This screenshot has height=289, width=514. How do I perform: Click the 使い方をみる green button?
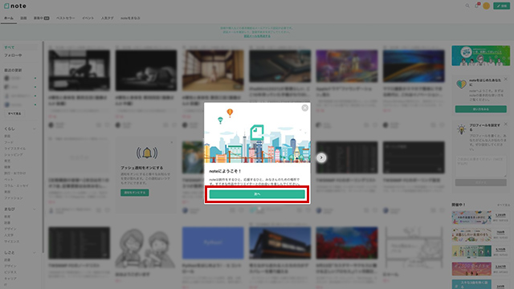point(480,109)
